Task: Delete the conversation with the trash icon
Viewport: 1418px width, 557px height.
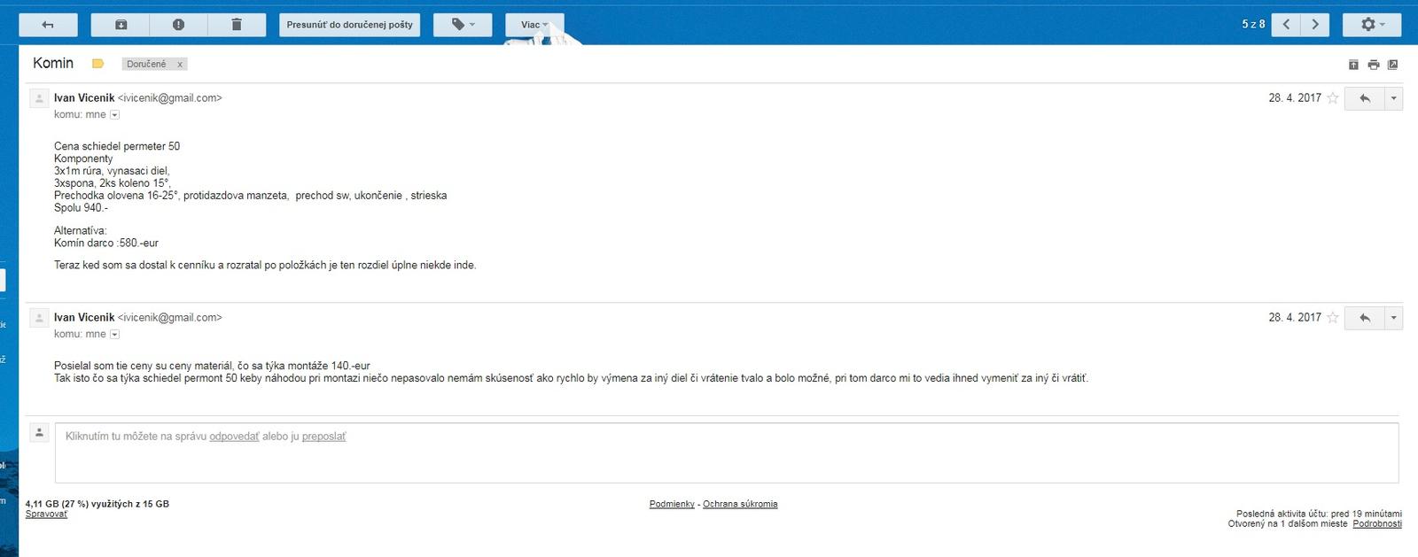Action: 237,25
